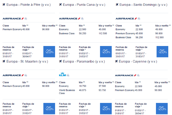Click the Air France logo under Pointe à Pitre
The width and height of the screenshot is (172, 115).
pyautogui.click(x=13, y=19)
